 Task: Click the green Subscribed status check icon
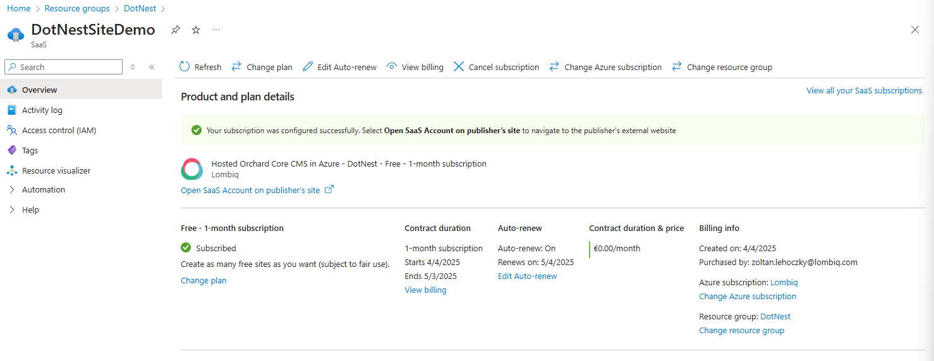pyautogui.click(x=186, y=247)
